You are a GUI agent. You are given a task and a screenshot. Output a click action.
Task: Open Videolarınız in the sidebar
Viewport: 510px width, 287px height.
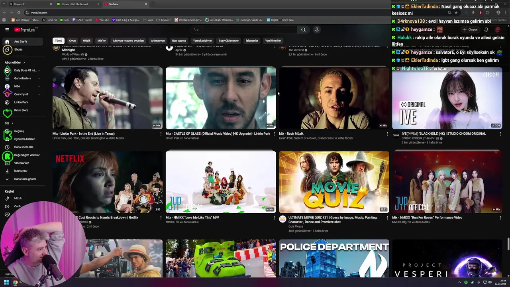tap(22, 163)
